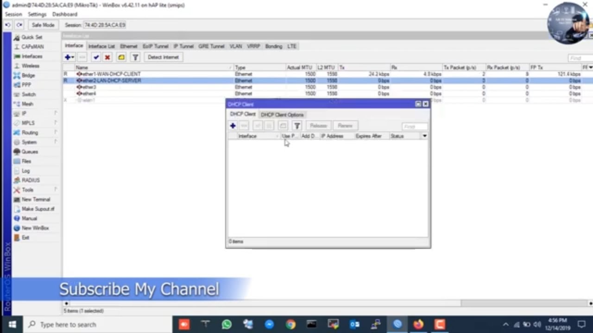
Task: Switch to the Bonding tab
Action: [274, 46]
